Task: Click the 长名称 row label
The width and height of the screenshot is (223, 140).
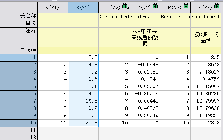Action: click(x=19, y=16)
